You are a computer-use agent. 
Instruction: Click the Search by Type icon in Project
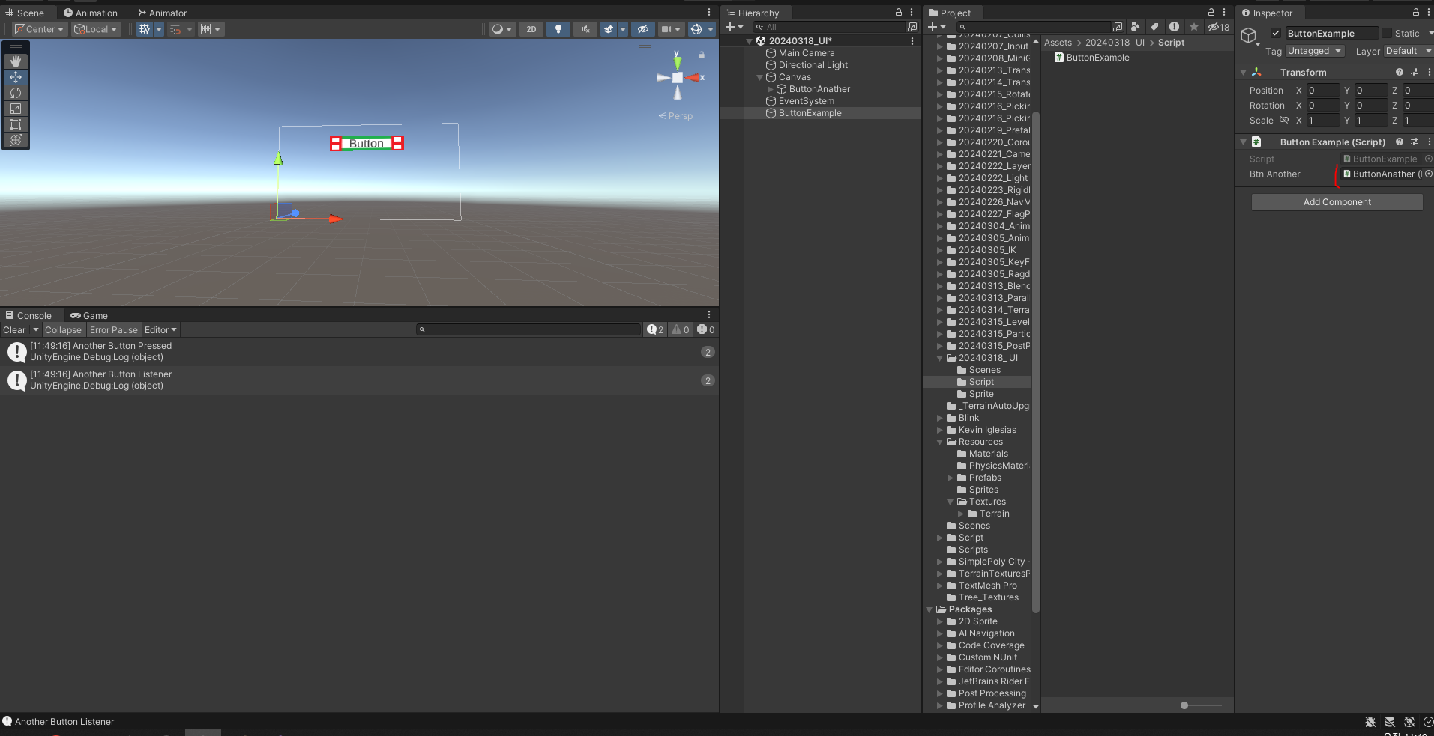point(1136,27)
